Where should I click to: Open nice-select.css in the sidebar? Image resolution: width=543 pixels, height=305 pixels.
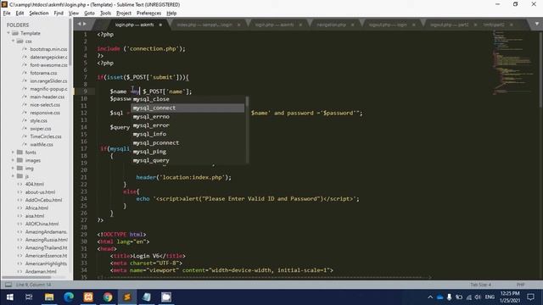[45, 105]
